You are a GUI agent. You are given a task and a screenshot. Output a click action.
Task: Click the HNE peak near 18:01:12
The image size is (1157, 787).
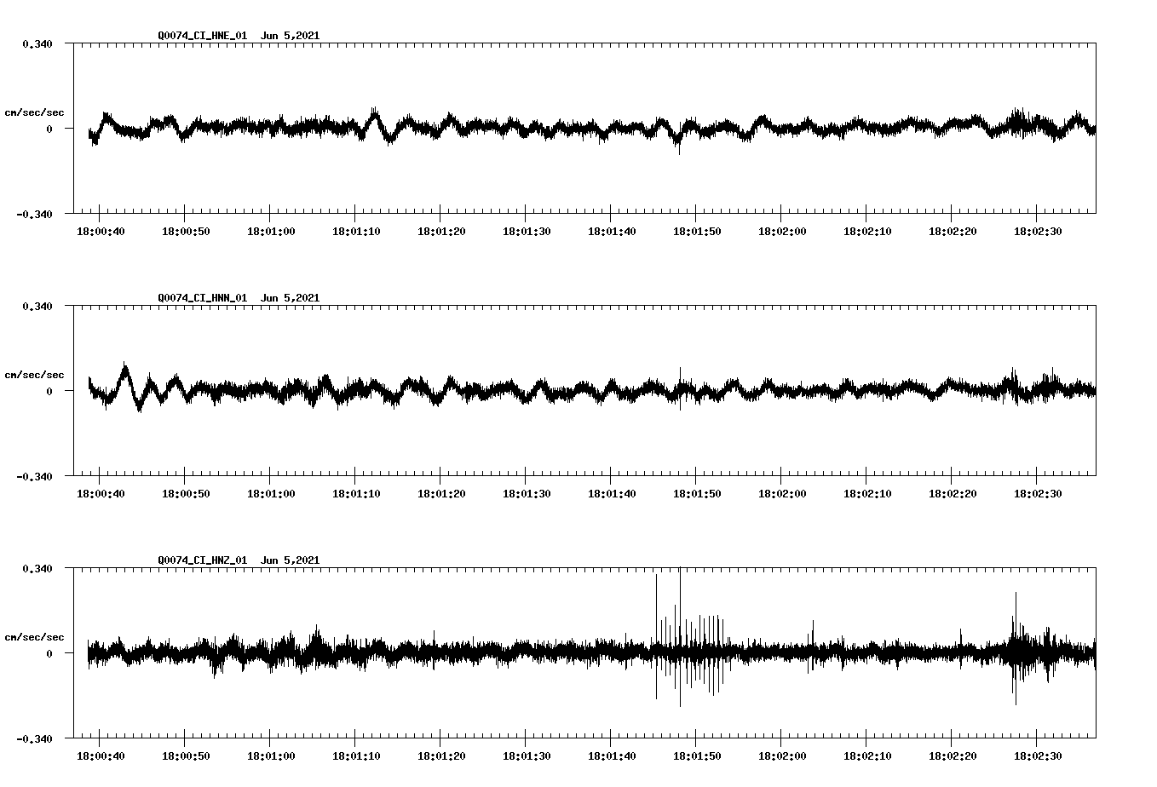point(374,115)
